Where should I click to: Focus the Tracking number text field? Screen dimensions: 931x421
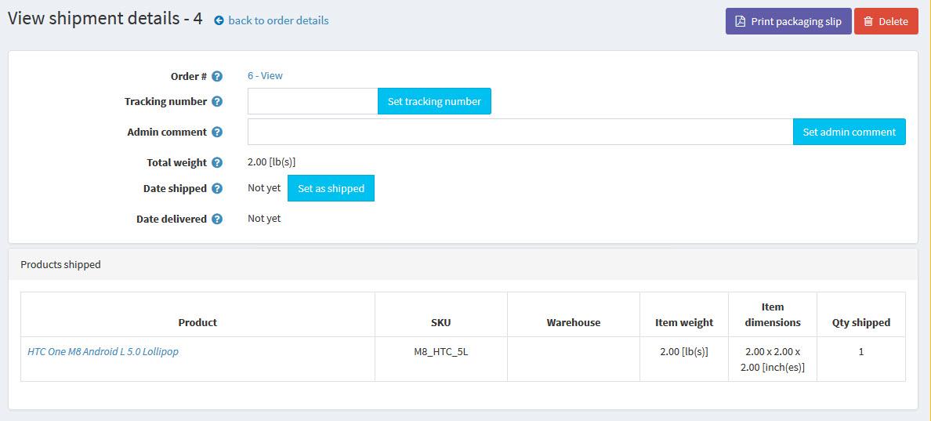point(313,101)
